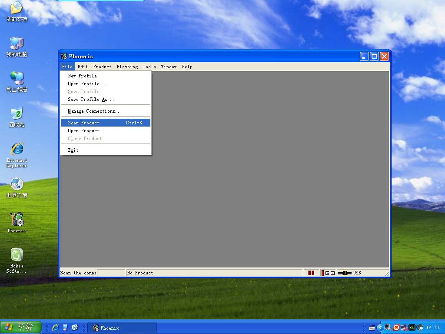
Task: Click the magnifier tray icon near clock
Action: point(420,328)
